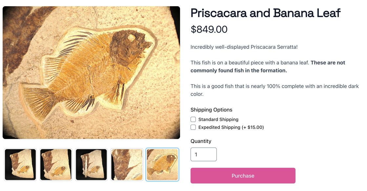367x191 pixels.
Task: Click the bolded text about uncommonly found fish
Action: click(x=267, y=66)
